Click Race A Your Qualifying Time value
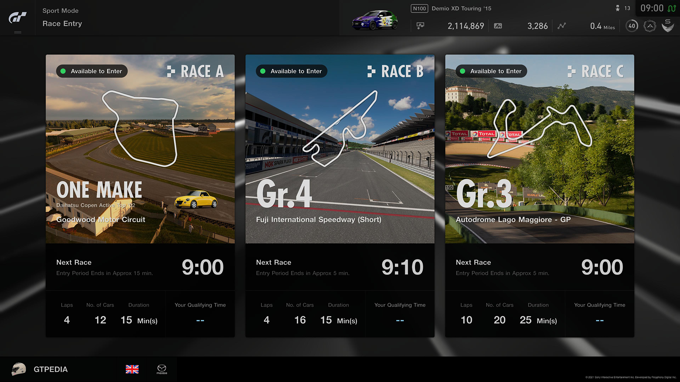This screenshot has height=382, width=680. tap(200, 320)
